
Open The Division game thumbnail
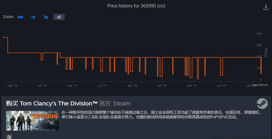[32, 121]
